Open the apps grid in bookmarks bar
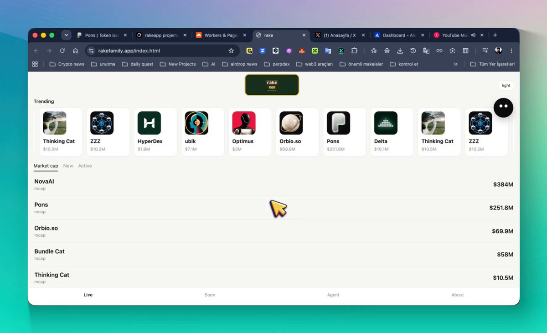 click(35, 64)
